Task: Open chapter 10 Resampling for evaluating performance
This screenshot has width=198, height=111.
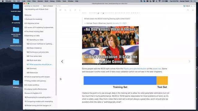Action: pos(38,97)
